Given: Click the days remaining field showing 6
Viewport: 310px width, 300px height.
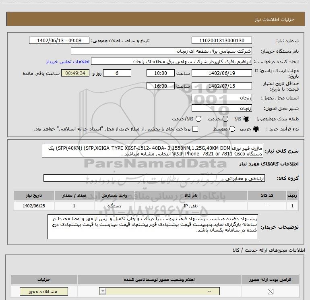Looking at the screenshot, I should pos(117,73).
